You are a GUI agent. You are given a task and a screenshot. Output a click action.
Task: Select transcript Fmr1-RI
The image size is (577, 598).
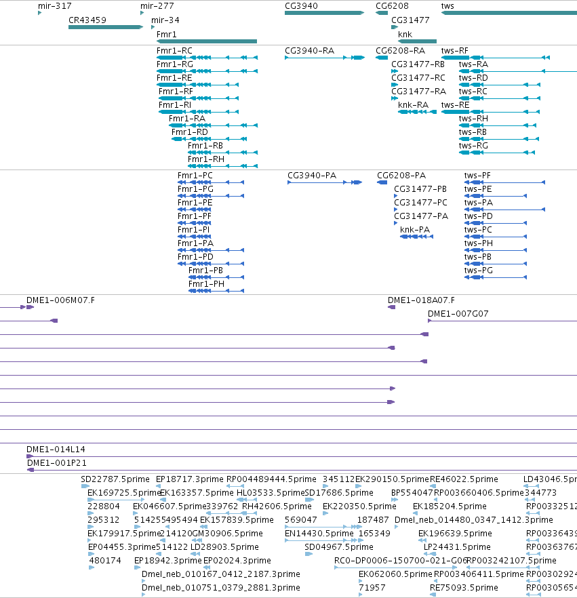pyautogui.click(x=199, y=112)
